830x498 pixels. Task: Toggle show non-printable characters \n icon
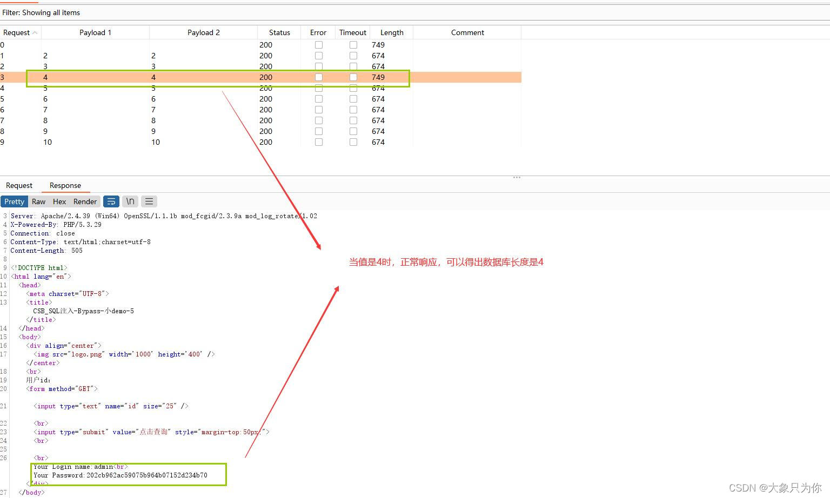coord(130,201)
